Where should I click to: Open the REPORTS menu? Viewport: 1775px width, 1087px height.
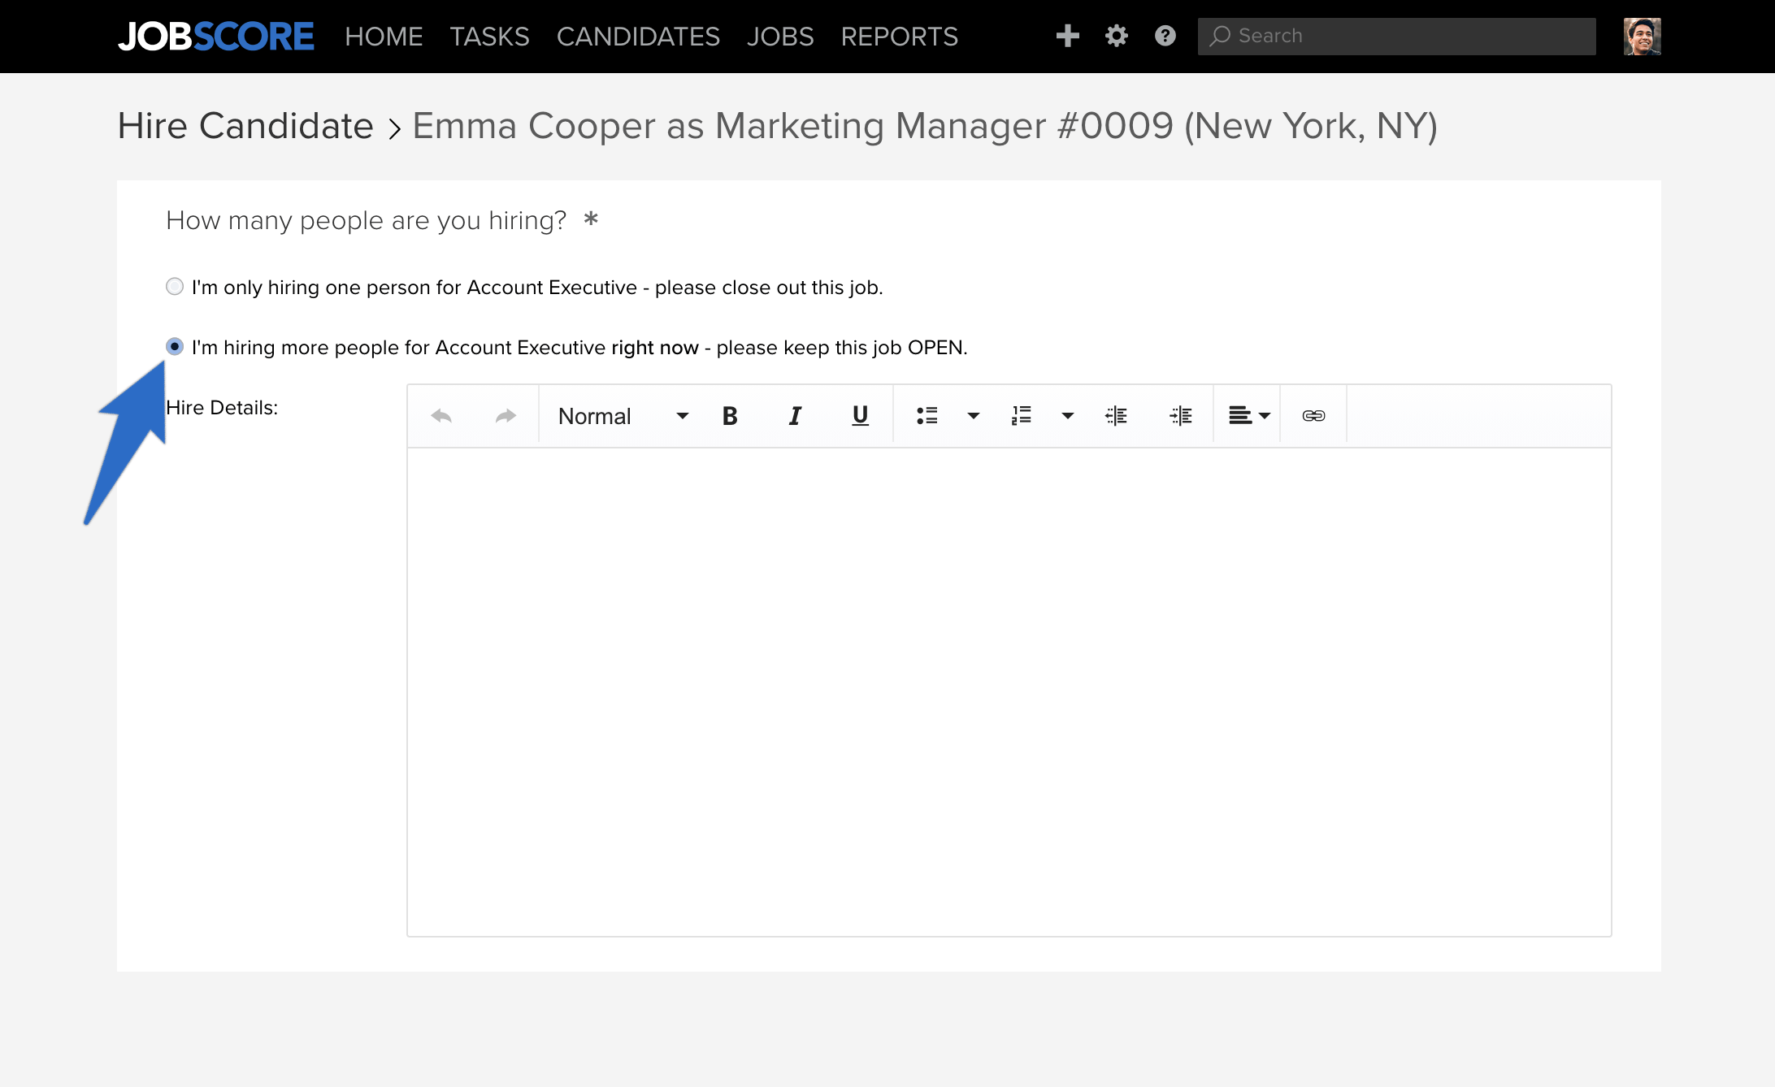pyautogui.click(x=900, y=37)
